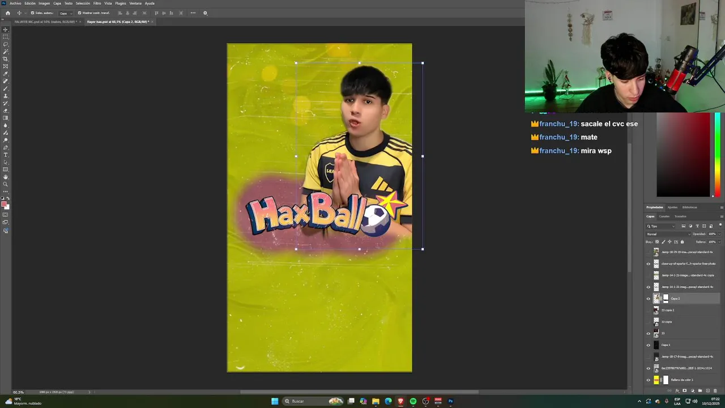Hide the layer named 33
Screen dimensions: 725x408
649,333
